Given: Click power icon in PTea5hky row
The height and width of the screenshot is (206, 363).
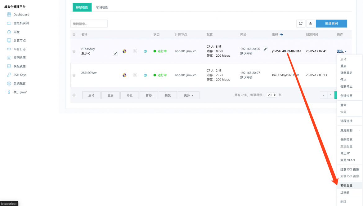Looking at the screenshot, I should (146, 51).
